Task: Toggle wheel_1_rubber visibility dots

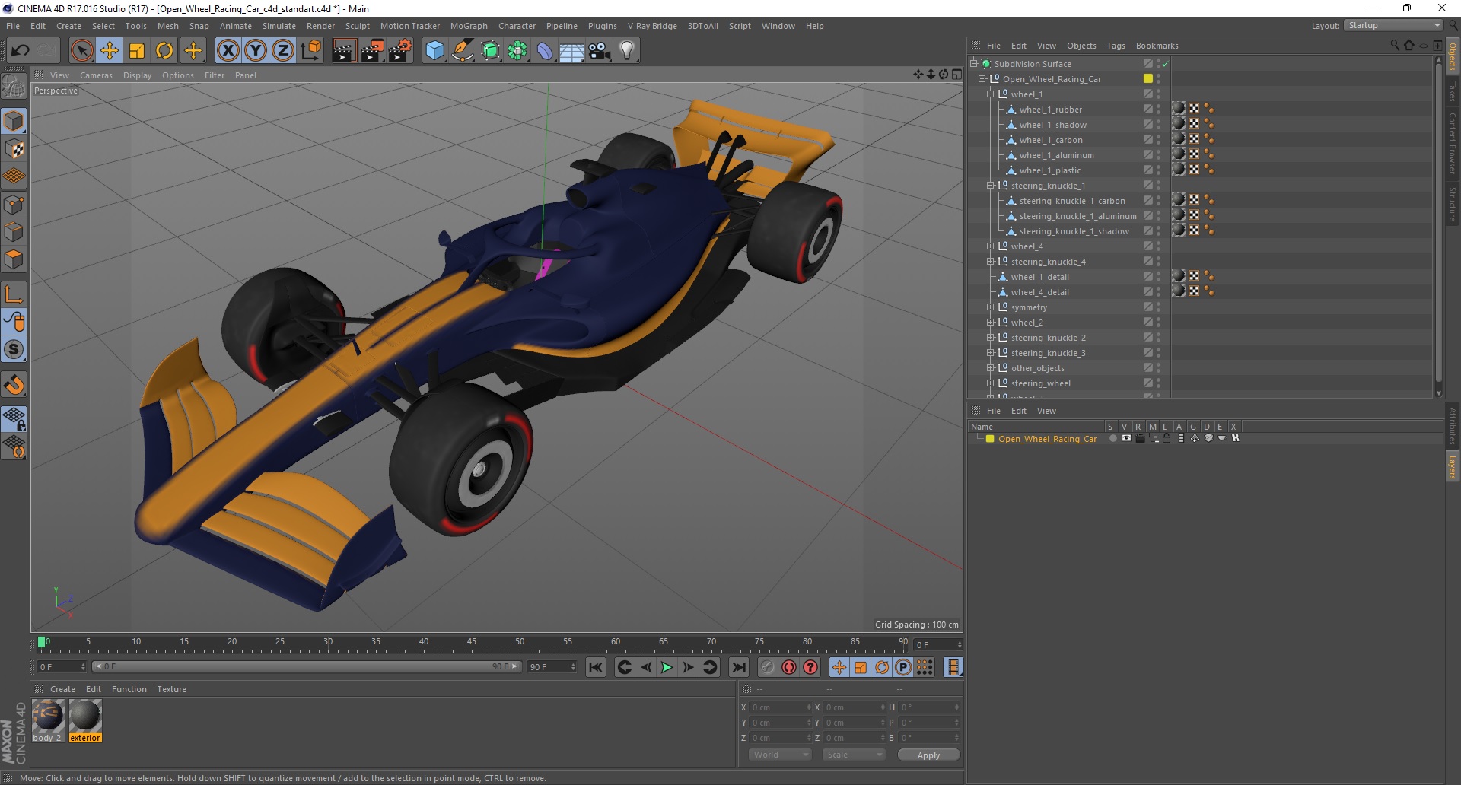Action: 1158,110
